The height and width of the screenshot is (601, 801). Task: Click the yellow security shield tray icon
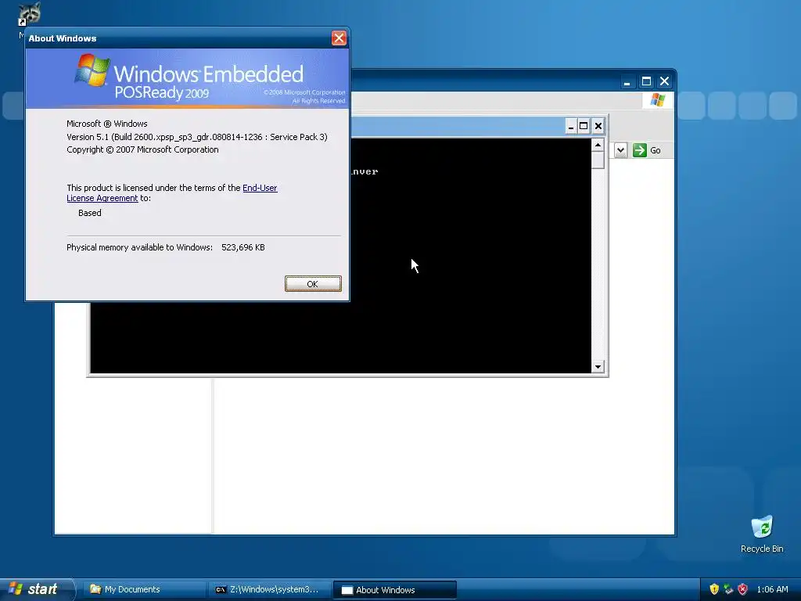pyautogui.click(x=714, y=589)
